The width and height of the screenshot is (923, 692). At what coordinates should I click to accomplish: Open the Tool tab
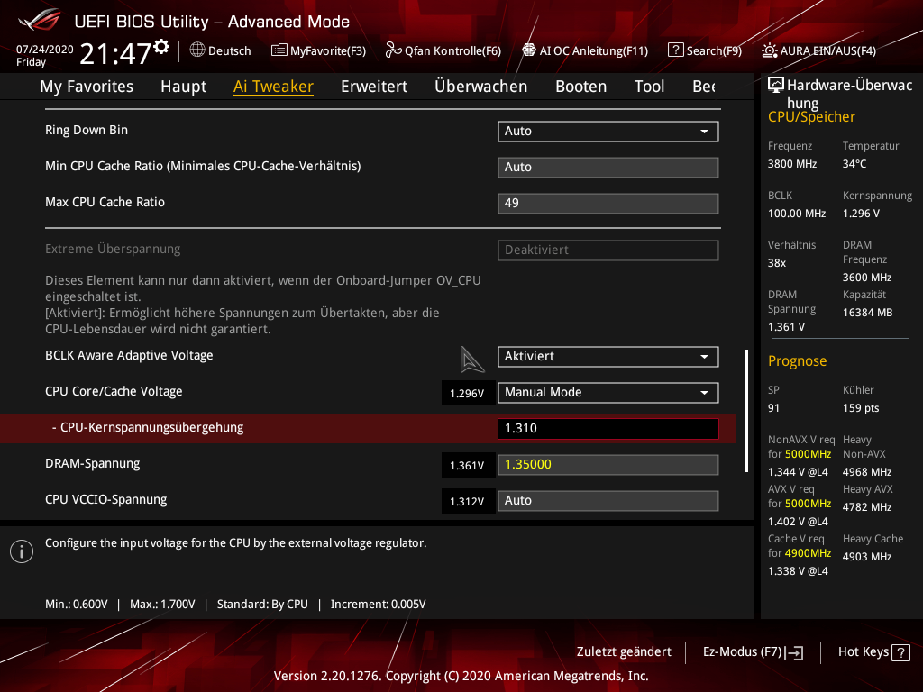649,86
